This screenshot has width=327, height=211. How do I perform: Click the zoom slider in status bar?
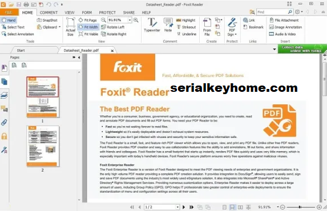(301, 207)
